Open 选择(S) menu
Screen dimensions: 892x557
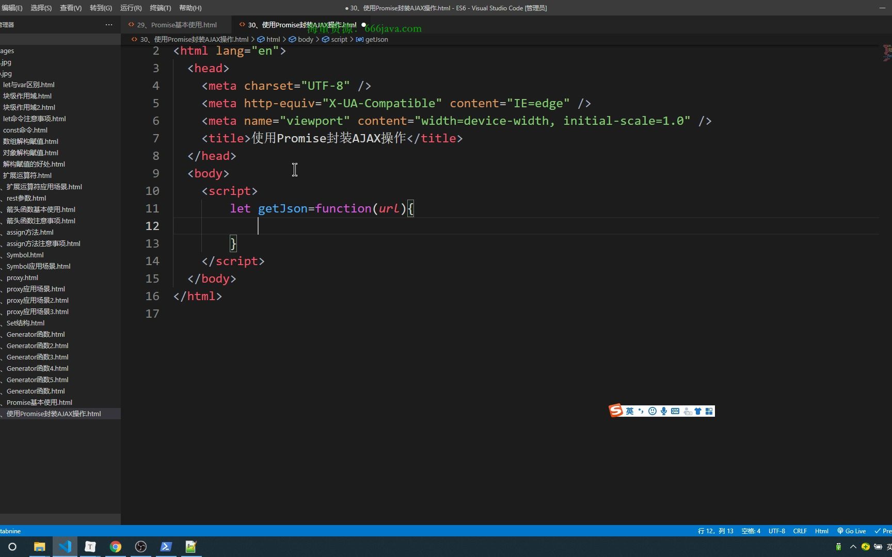[x=41, y=8]
